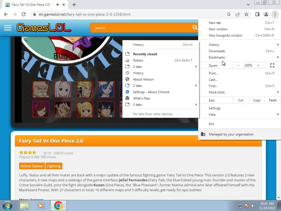Click the address bar URL

(x=85, y=14)
